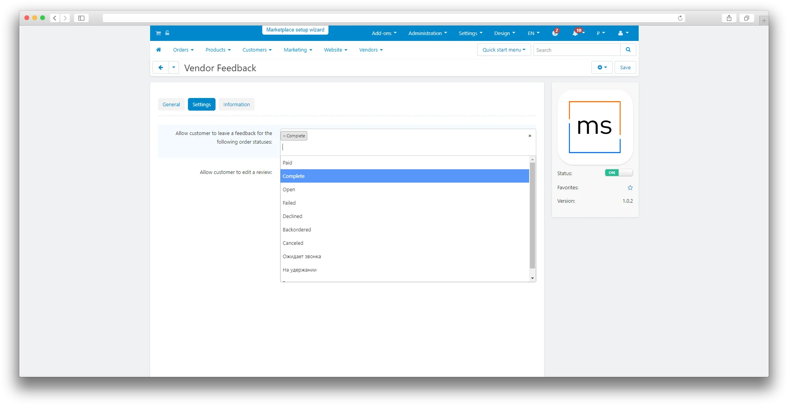Select На удержании status option

405,270
